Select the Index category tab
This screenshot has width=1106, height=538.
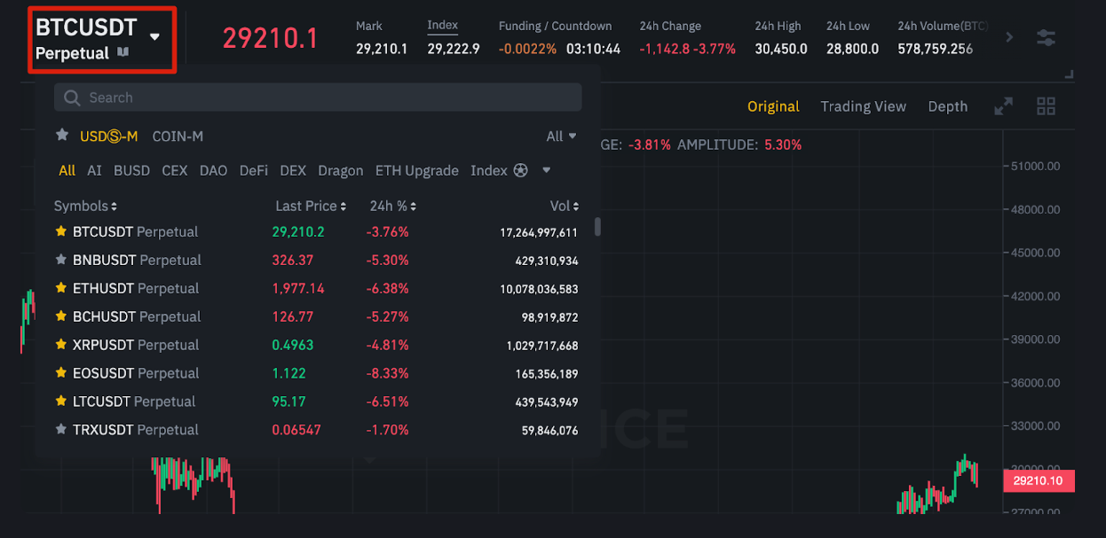click(489, 170)
